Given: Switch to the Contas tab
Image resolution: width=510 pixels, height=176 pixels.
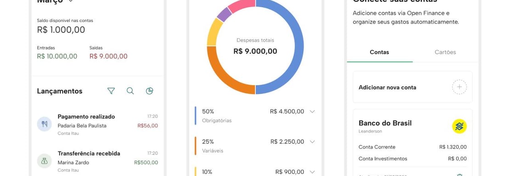Looking at the screenshot, I should pos(380,52).
